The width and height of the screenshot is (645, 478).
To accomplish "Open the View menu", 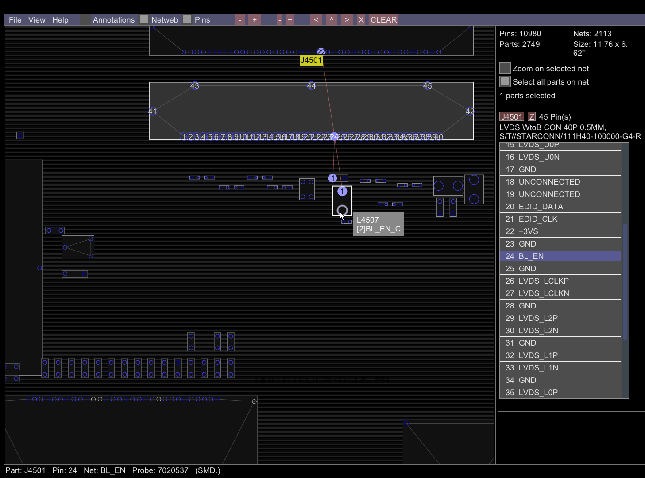I will point(37,20).
